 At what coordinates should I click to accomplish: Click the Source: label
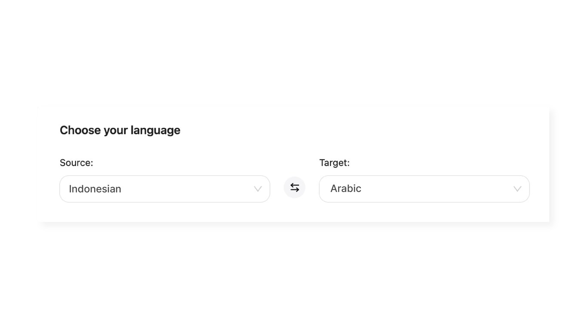76,163
